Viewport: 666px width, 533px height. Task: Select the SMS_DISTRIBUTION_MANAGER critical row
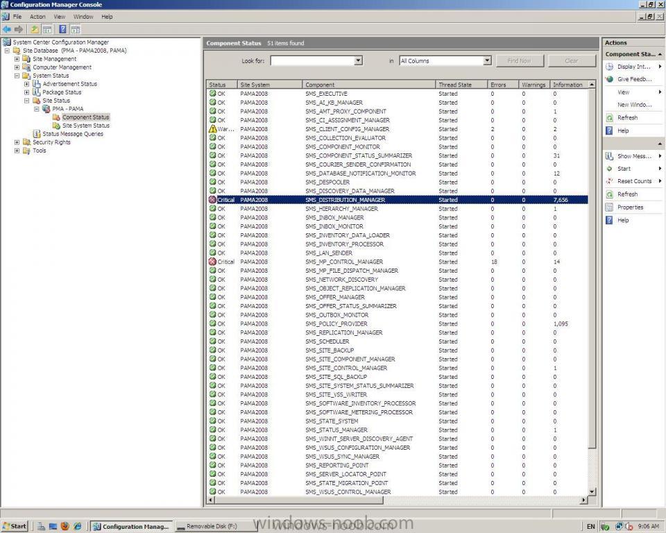point(398,200)
